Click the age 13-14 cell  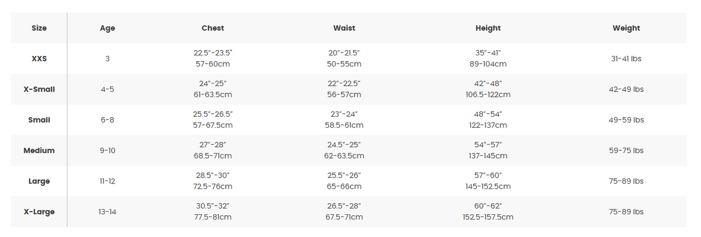pos(107,212)
